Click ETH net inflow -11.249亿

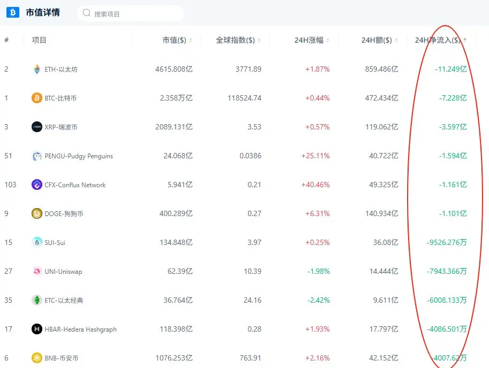point(451,69)
